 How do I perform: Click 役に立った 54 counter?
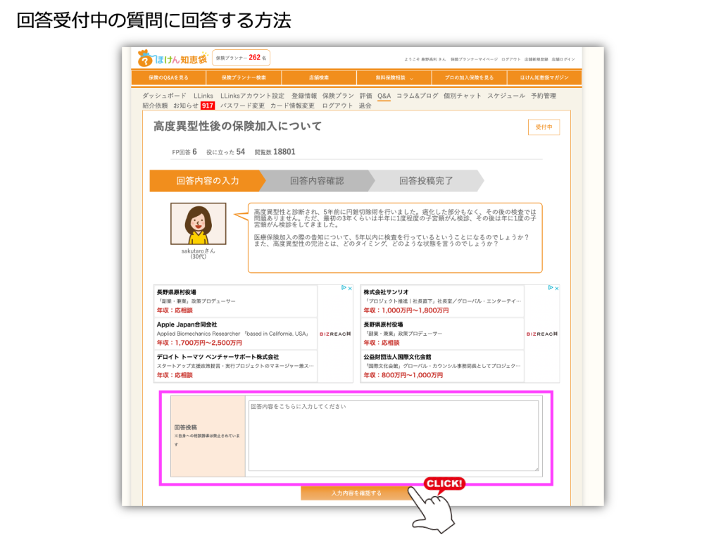tap(225, 152)
